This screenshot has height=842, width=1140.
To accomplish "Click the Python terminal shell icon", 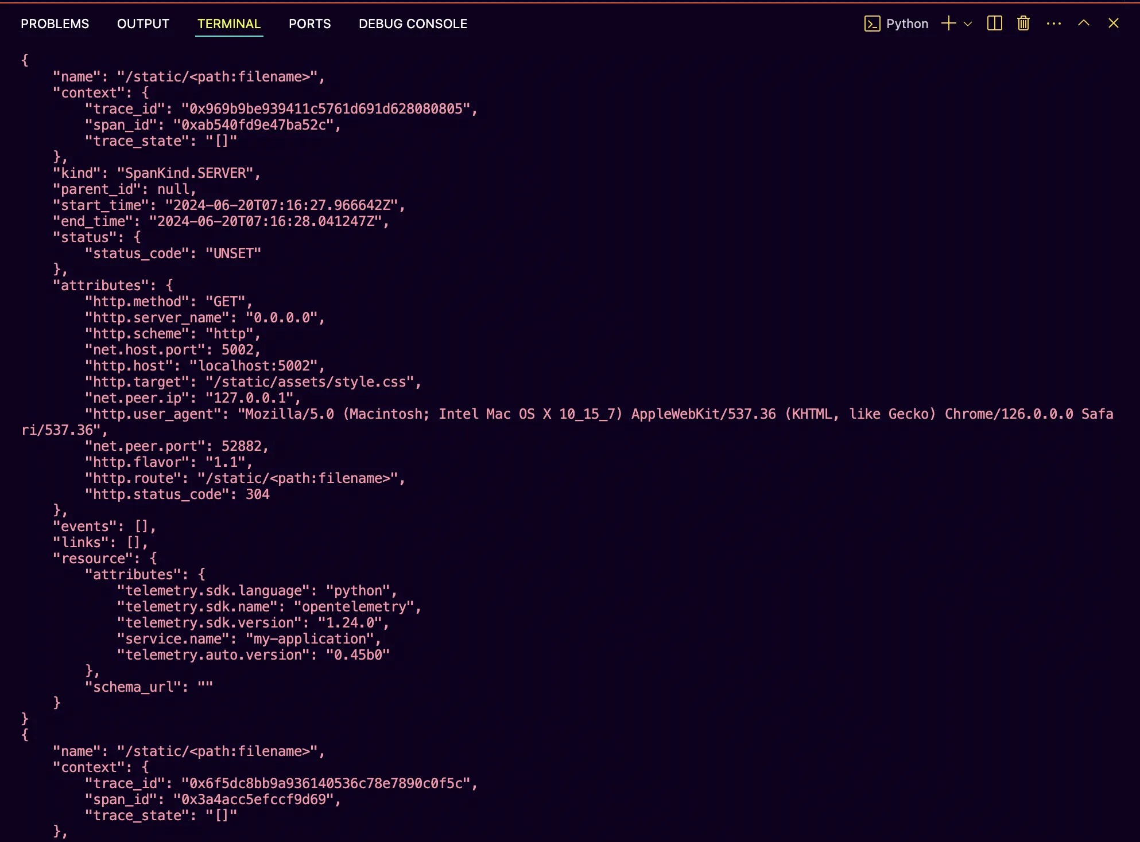I will click(872, 24).
